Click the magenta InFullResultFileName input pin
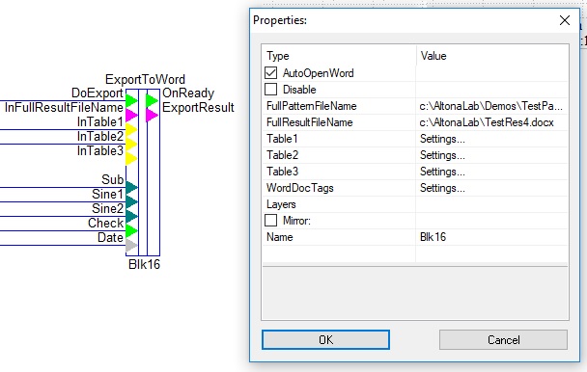Viewport: 587px width, 372px height. [131, 115]
